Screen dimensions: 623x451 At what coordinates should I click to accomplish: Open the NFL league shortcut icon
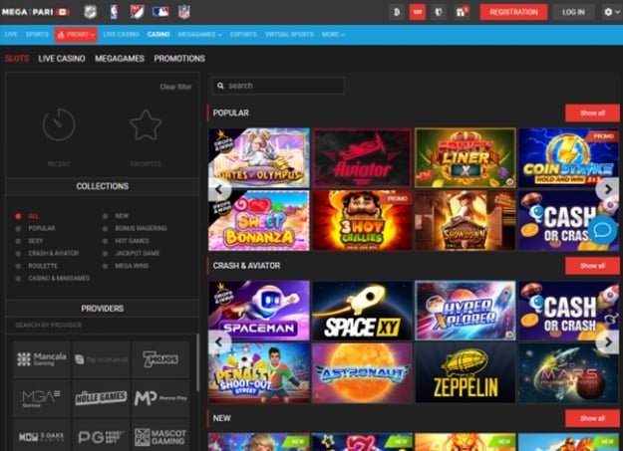click(x=184, y=12)
